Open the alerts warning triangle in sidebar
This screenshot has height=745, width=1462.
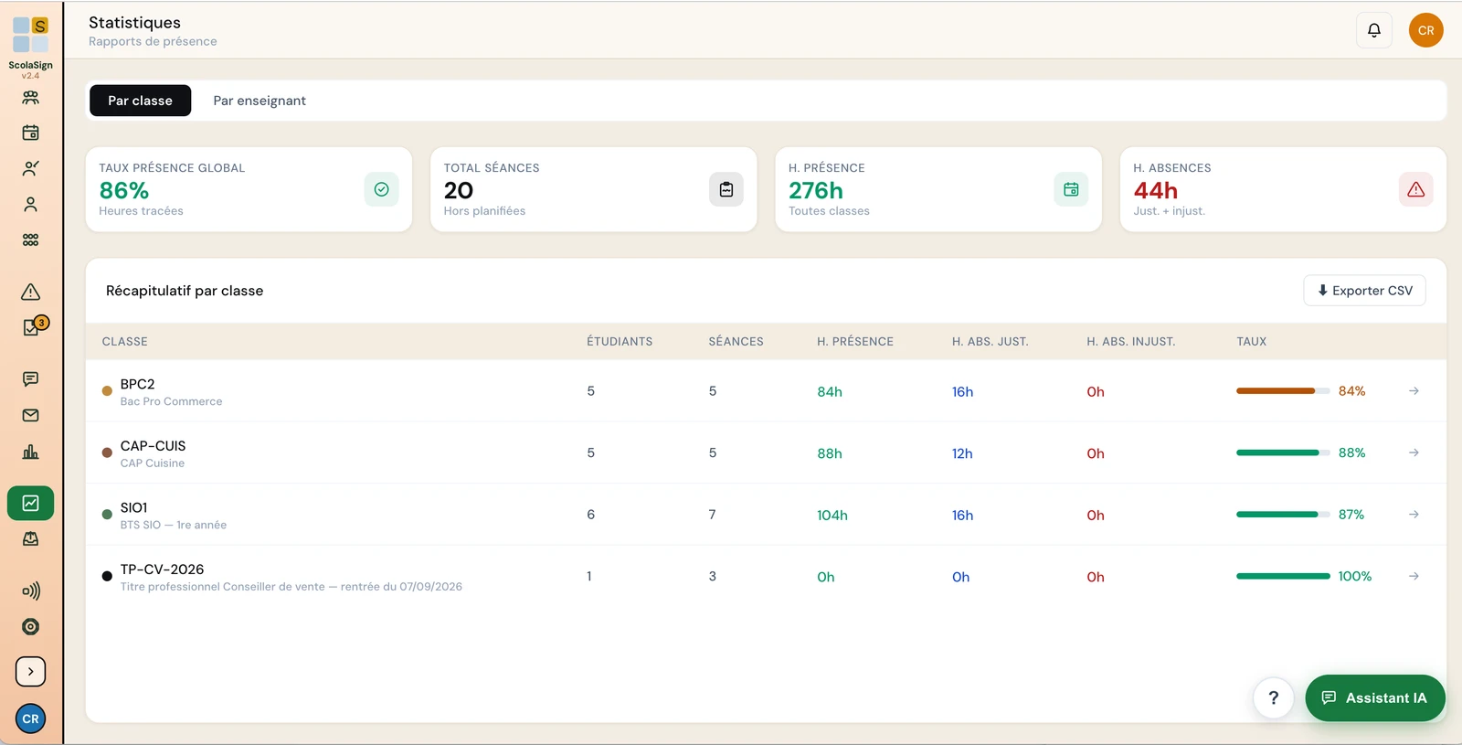(x=30, y=292)
